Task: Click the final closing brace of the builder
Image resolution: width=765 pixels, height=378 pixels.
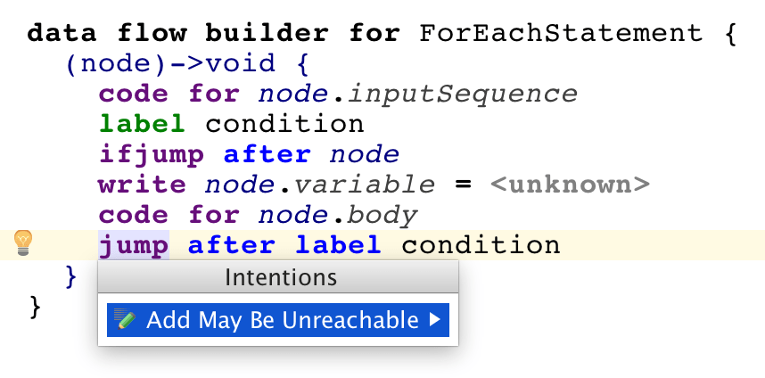Action: [x=36, y=307]
